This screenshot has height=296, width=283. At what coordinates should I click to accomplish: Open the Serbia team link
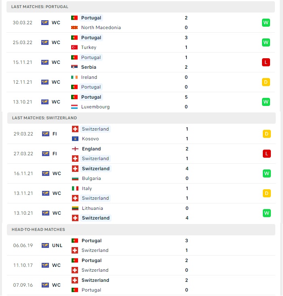(89, 67)
